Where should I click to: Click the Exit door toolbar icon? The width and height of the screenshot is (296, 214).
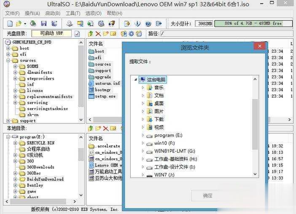[x=159, y=24]
